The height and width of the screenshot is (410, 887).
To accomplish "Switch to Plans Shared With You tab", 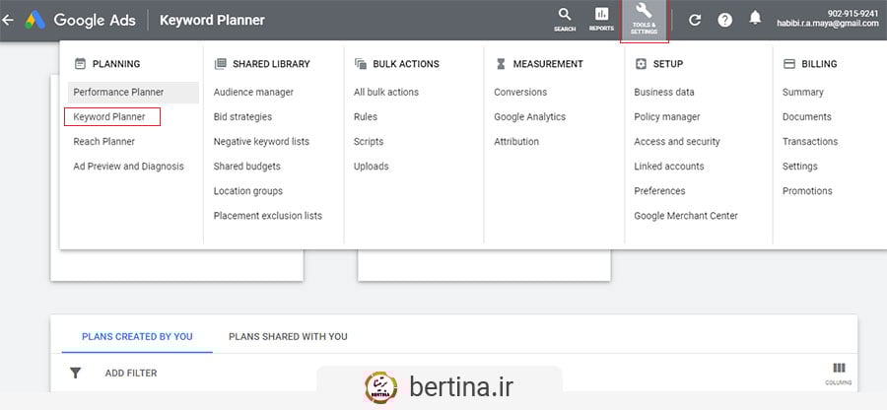I will click(x=288, y=336).
